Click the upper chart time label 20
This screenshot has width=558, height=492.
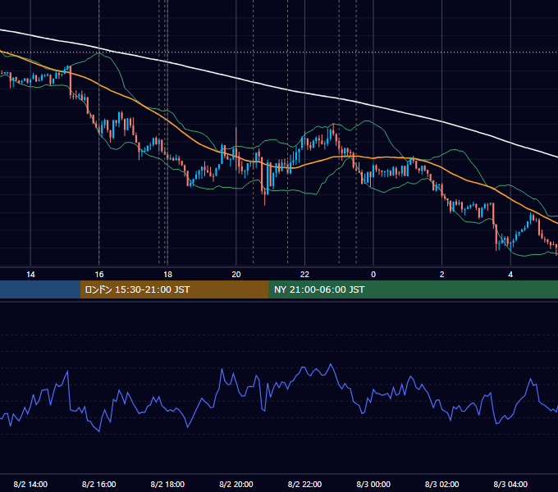[236, 275]
